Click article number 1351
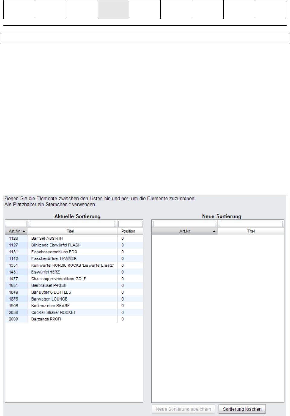Viewport: 290px width, 416px height. click(13, 265)
